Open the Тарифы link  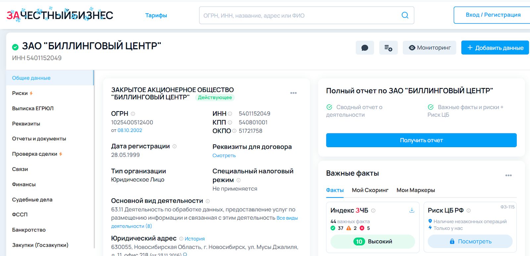click(156, 16)
